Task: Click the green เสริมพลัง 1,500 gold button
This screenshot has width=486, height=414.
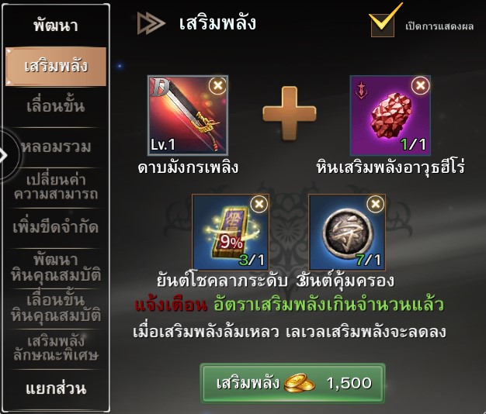Action: (293, 383)
